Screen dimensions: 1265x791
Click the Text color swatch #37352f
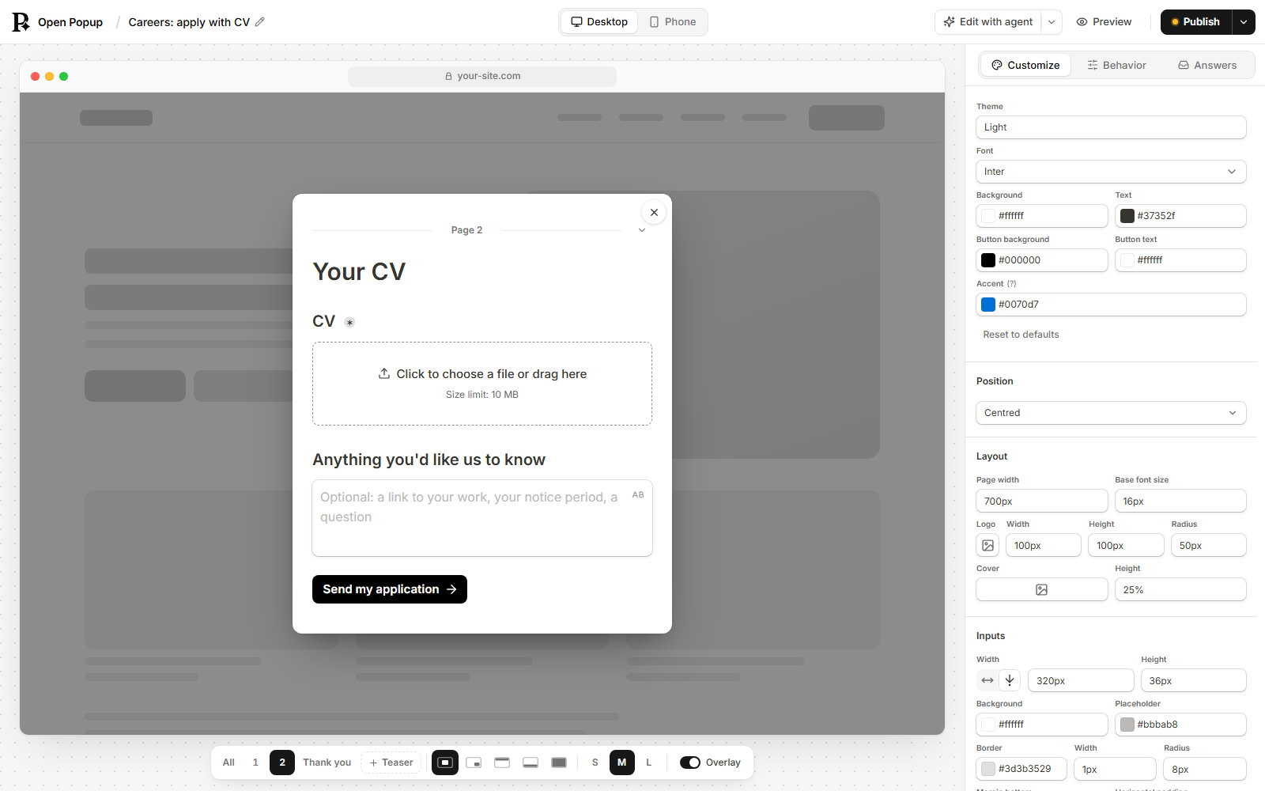[x=1127, y=216]
